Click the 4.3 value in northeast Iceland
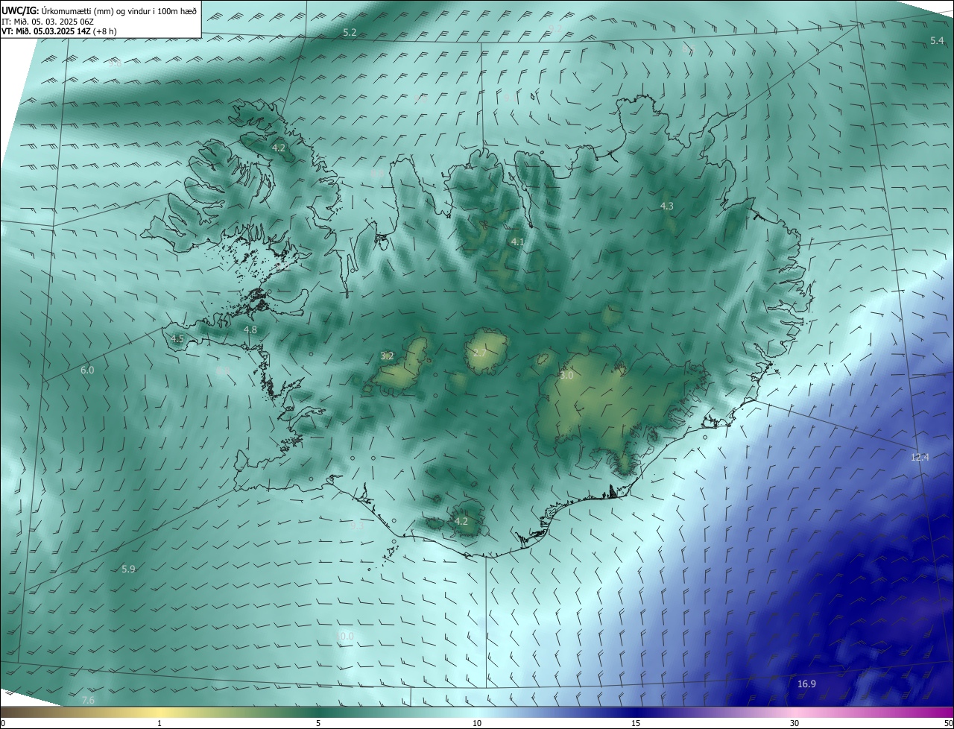This screenshot has height=729, width=954. [x=667, y=206]
